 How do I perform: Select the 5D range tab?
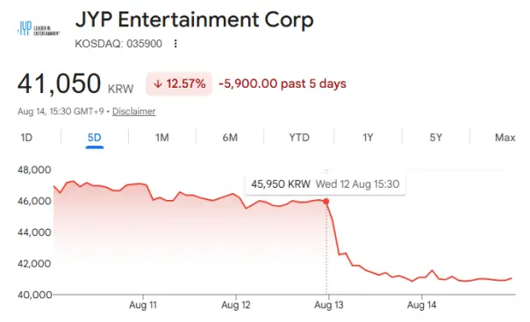pyautogui.click(x=94, y=138)
